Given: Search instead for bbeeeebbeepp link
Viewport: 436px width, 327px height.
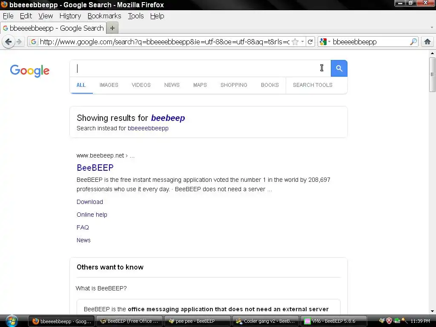Looking at the screenshot, I should click(148, 128).
